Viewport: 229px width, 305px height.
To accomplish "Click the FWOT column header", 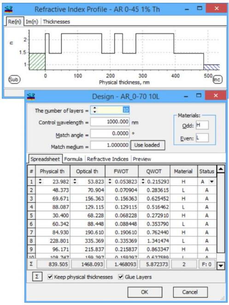I will pos(122,171).
